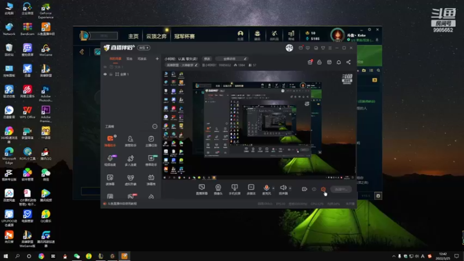
Task: Open the WPS Office desktop shortcut
Action: 27,113
